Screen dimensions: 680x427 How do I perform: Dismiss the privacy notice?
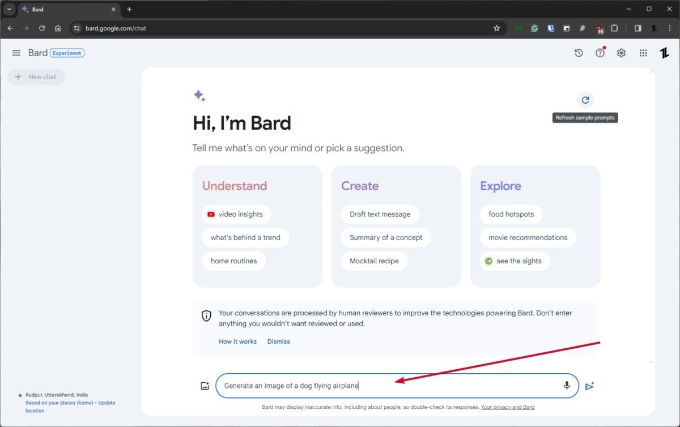[x=278, y=341]
